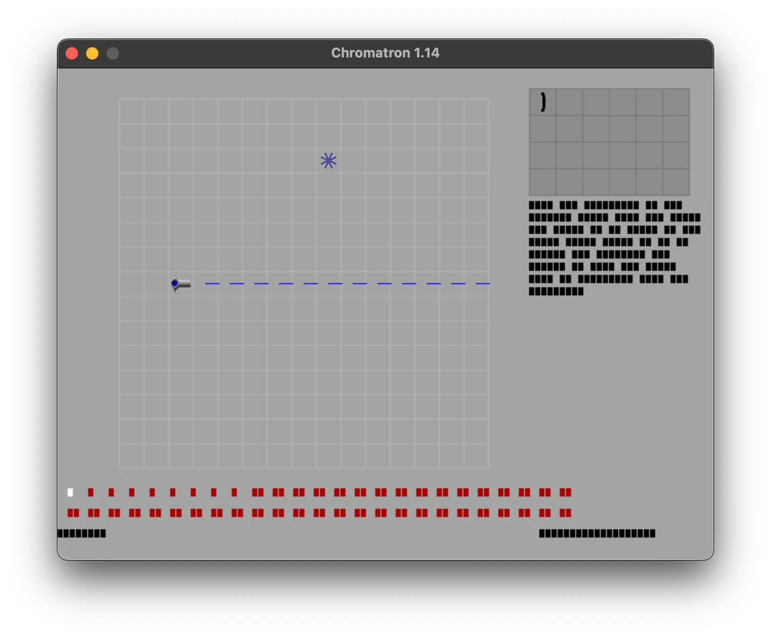Click the bottom-right inventory slot
The height and width of the screenshot is (636, 771).
tap(676, 182)
